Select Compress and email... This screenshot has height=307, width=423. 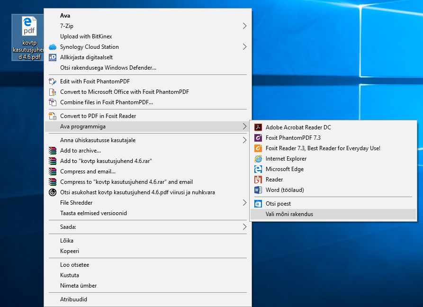tap(148, 172)
